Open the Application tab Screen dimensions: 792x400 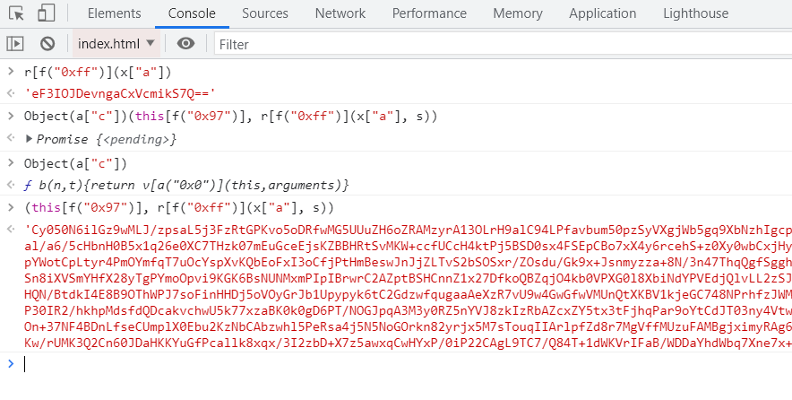pos(603,13)
